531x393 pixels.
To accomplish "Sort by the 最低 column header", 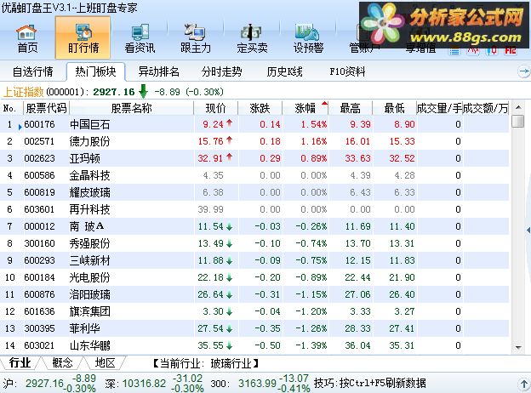I will (x=395, y=108).
